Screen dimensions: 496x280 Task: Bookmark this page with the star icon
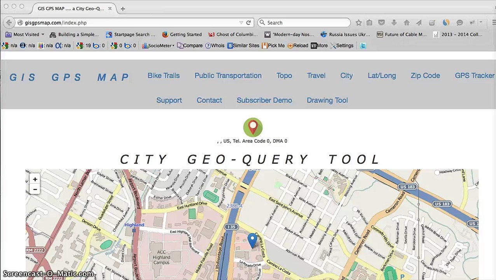tap(358, 23)
